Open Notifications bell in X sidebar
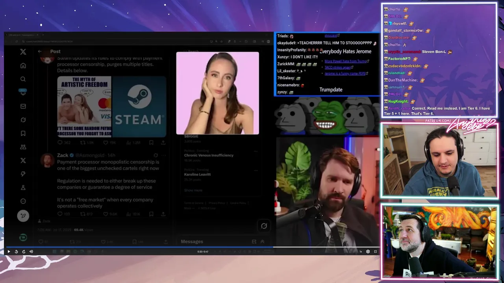The height and width of the screenshot is (283, 504). coord(23,92)
